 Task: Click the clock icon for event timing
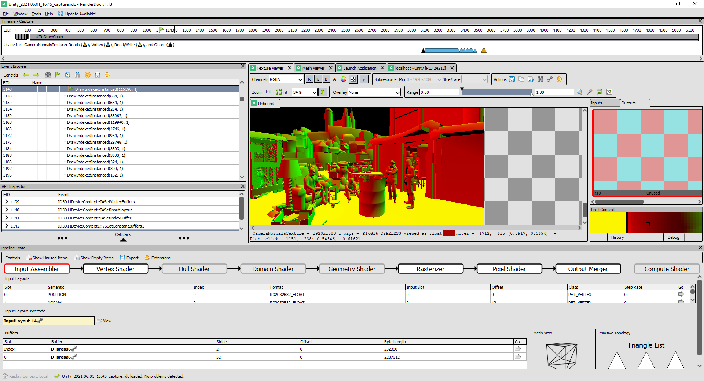click(68, 75)
